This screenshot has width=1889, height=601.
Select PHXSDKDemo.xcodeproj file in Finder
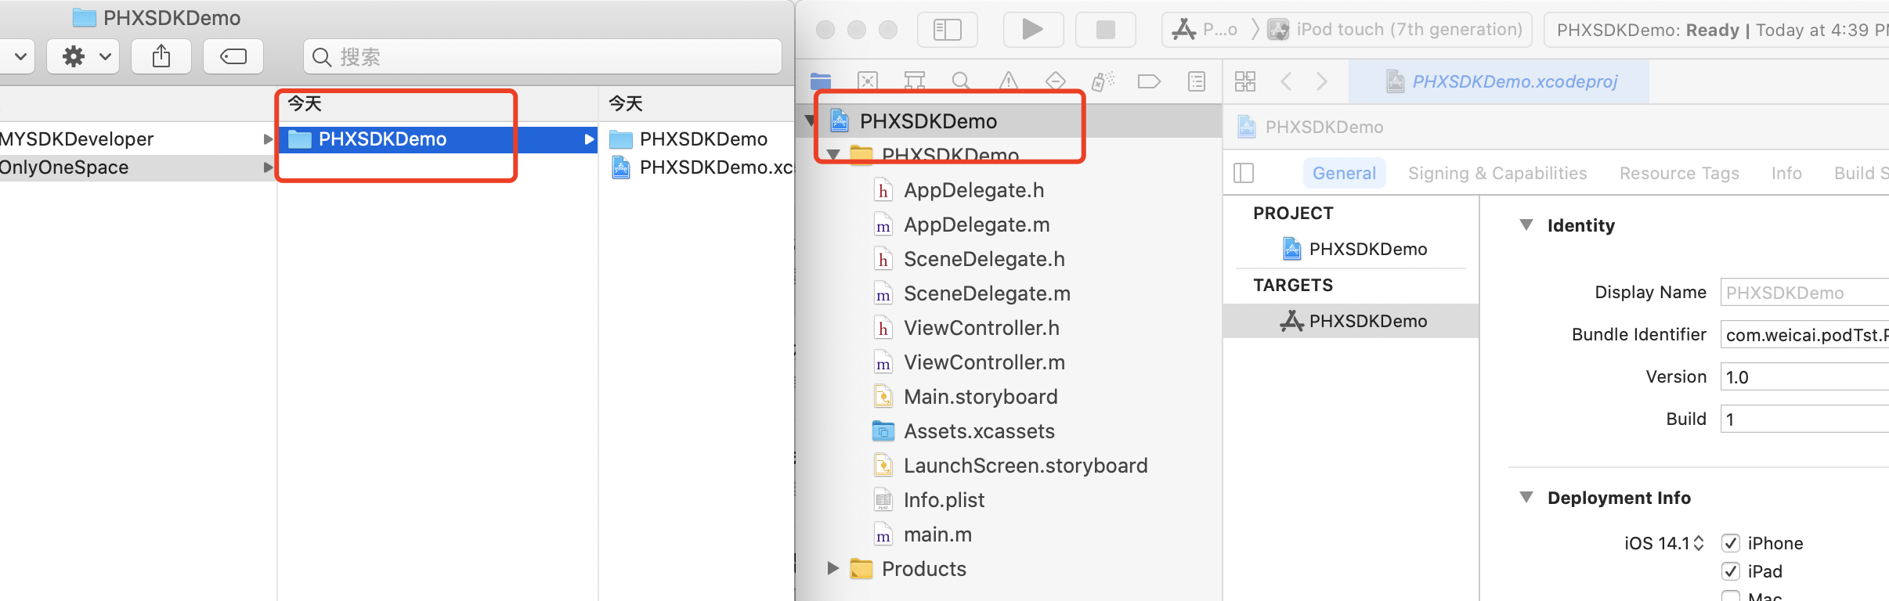click(703, 167)
